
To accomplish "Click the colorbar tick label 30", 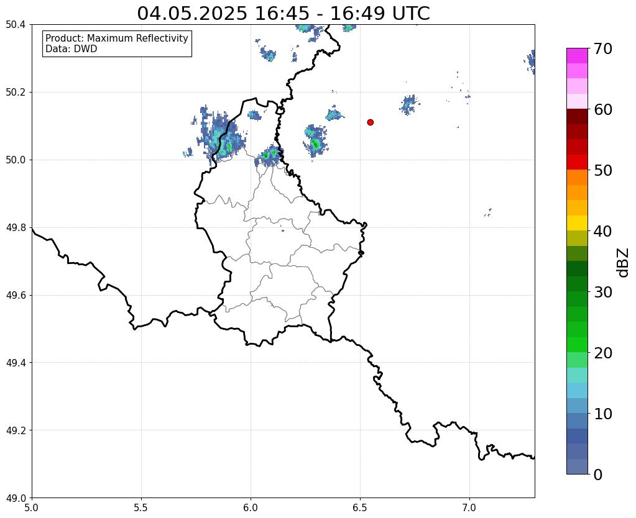I will pos(603,292).
